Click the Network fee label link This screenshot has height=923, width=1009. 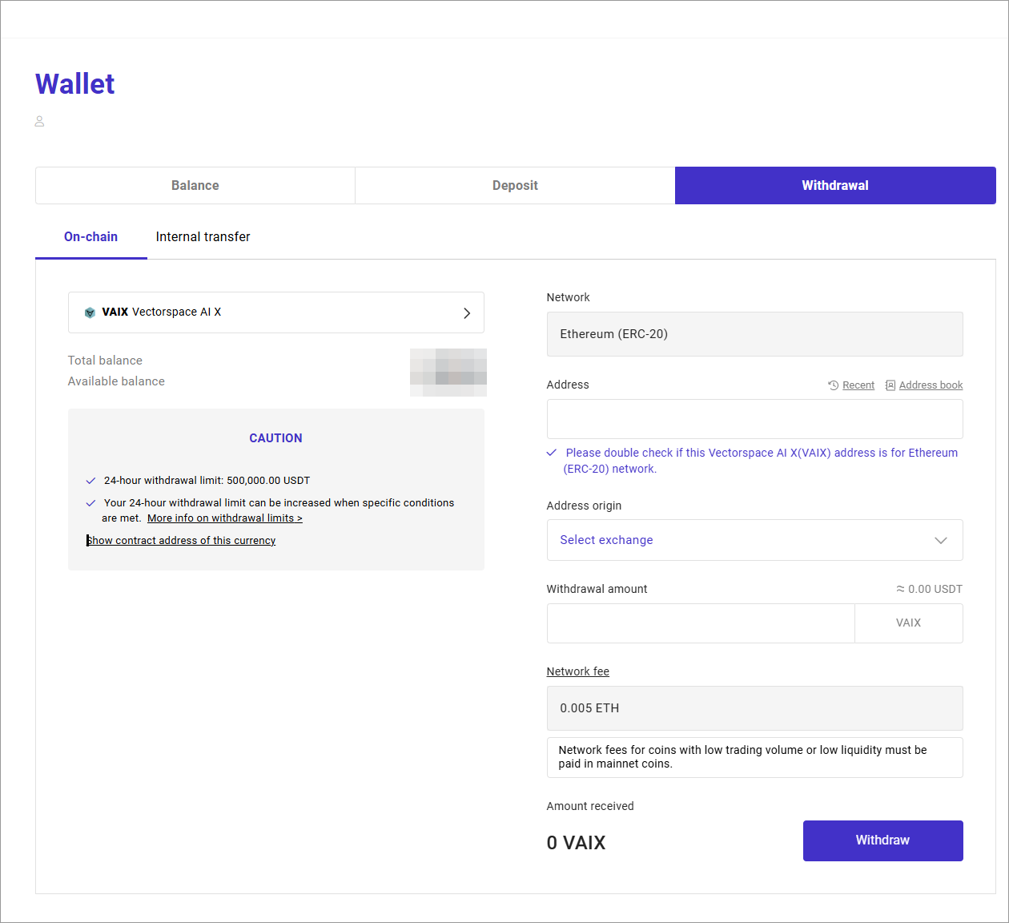(x=577, y=671)
